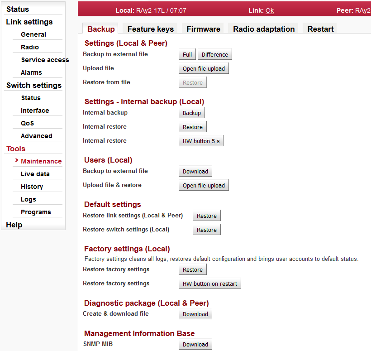
Task: Click the Difference backup button
Action: 214,55
